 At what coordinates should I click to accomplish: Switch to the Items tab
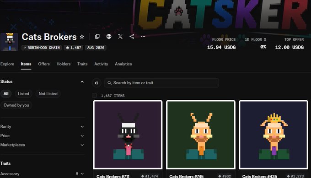pyautogui.click(x=26, y=64)
